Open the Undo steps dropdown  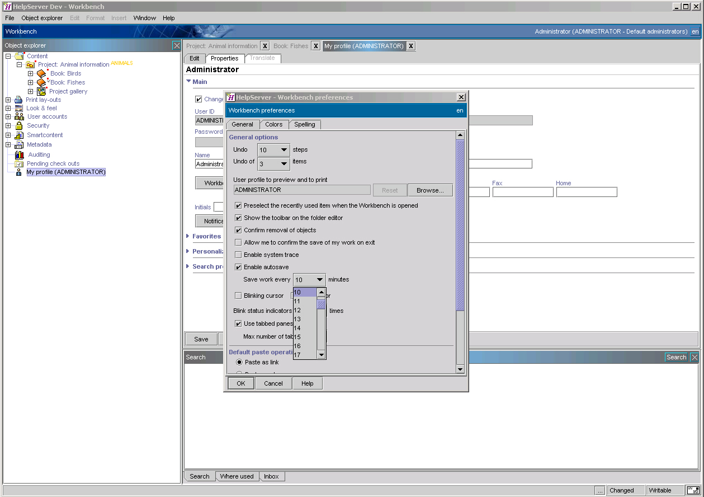pos(273,150)
